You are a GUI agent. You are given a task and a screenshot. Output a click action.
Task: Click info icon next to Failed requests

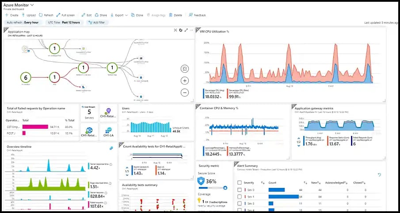click(x=105, y=202)
